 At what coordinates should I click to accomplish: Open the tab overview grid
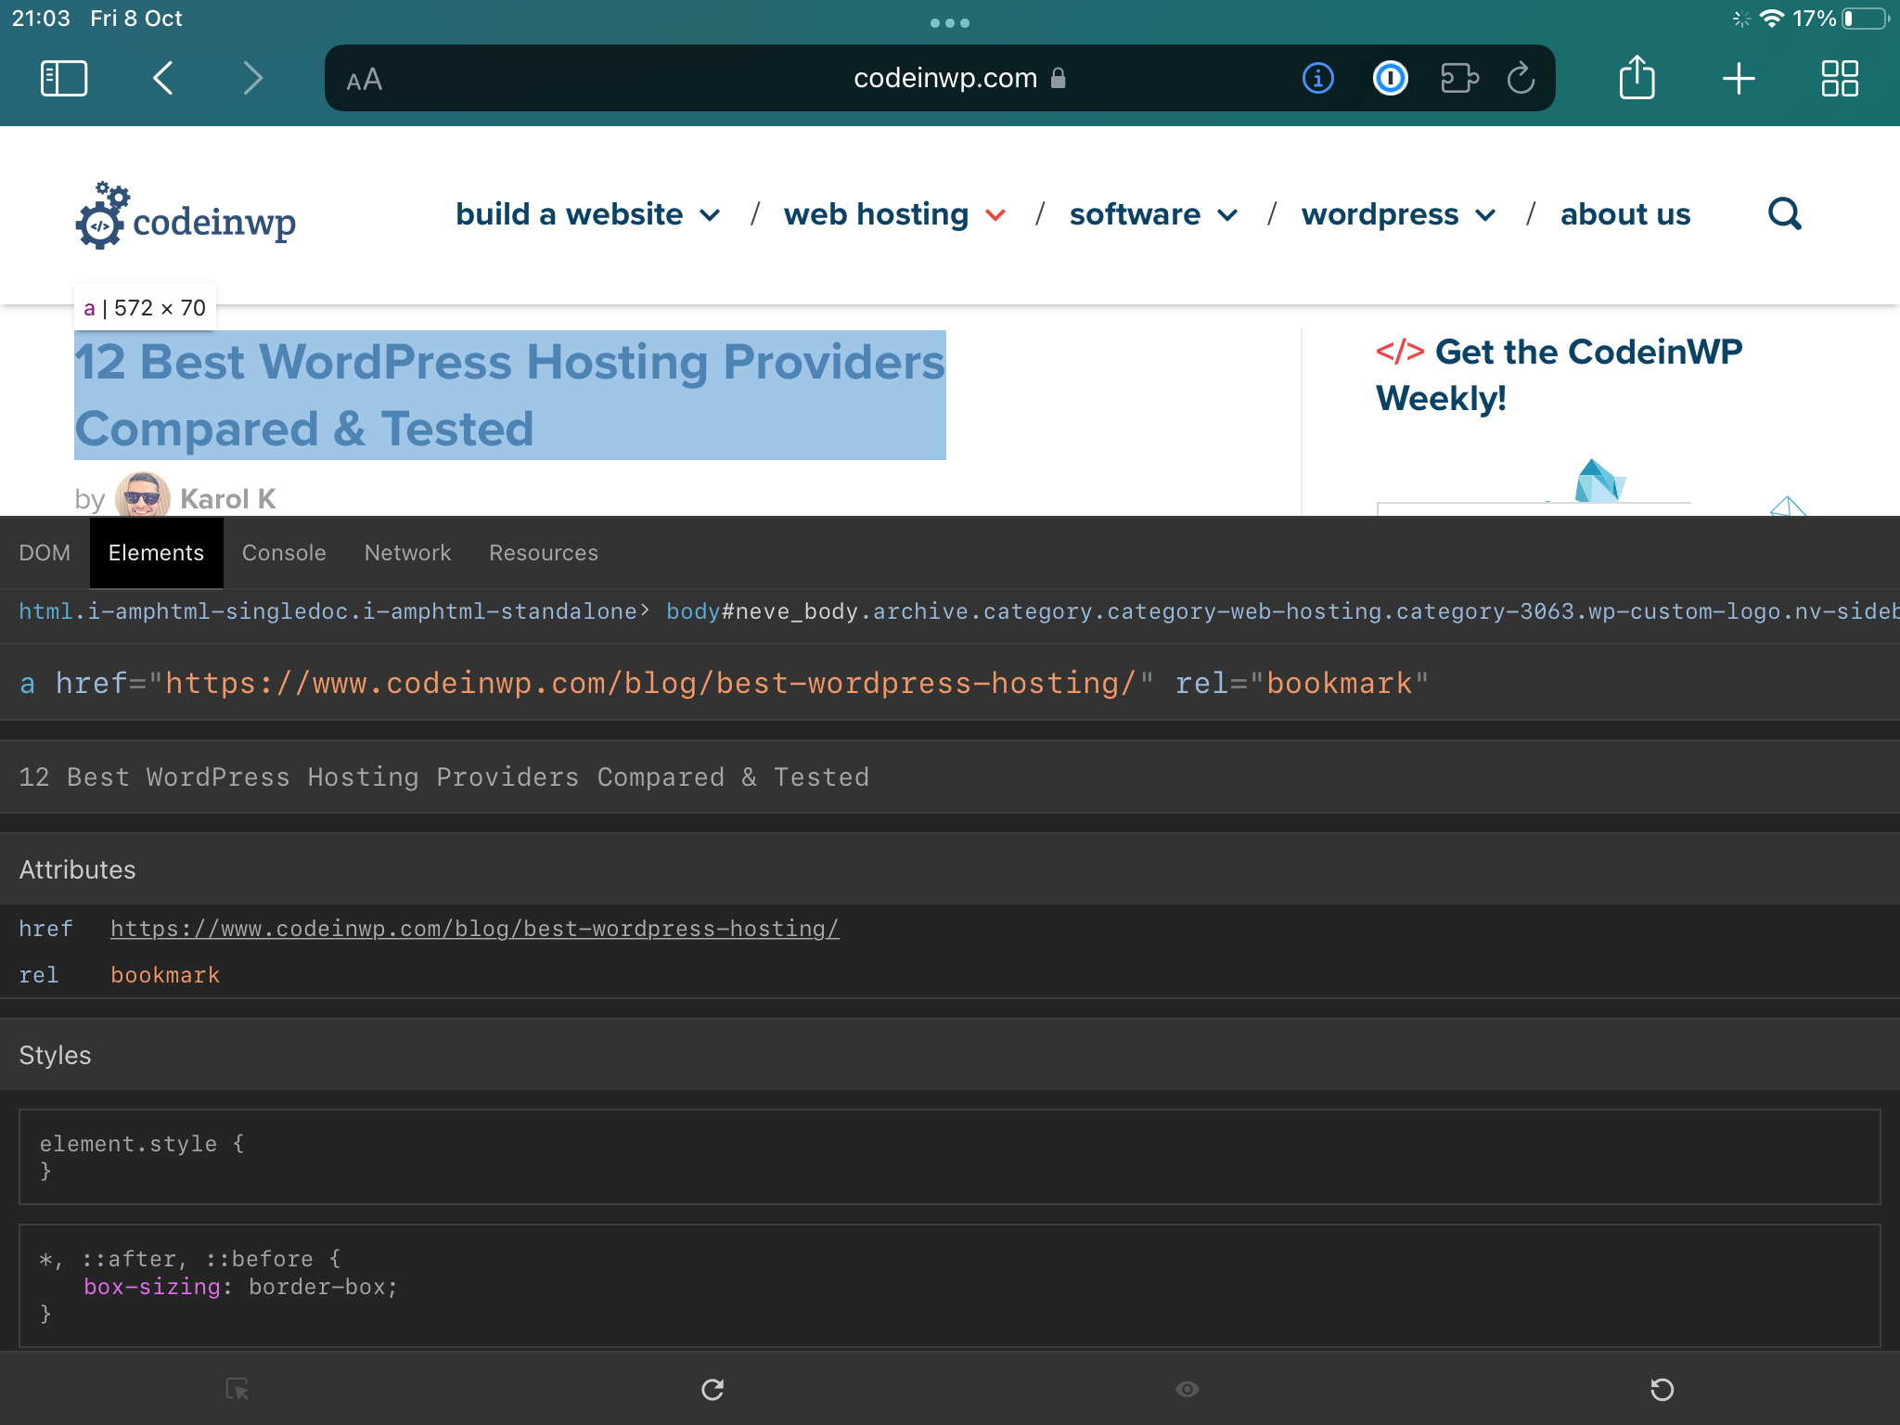[x=1839, y=78]
